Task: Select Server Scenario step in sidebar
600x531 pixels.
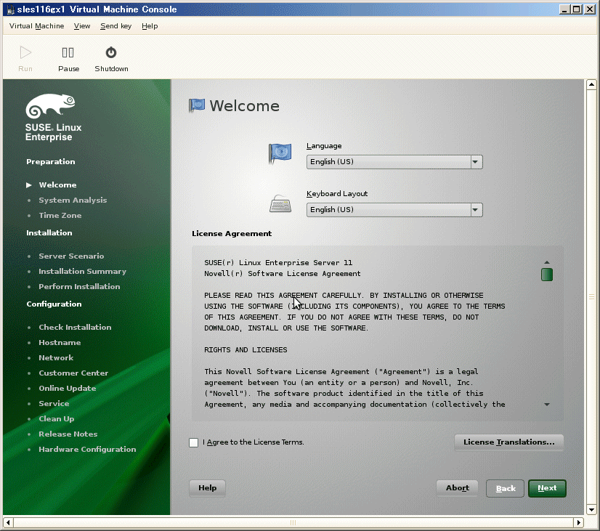Action: [71, 256]
